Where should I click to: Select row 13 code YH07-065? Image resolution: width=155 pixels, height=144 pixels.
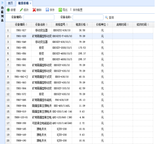click(x=21, y=100)
